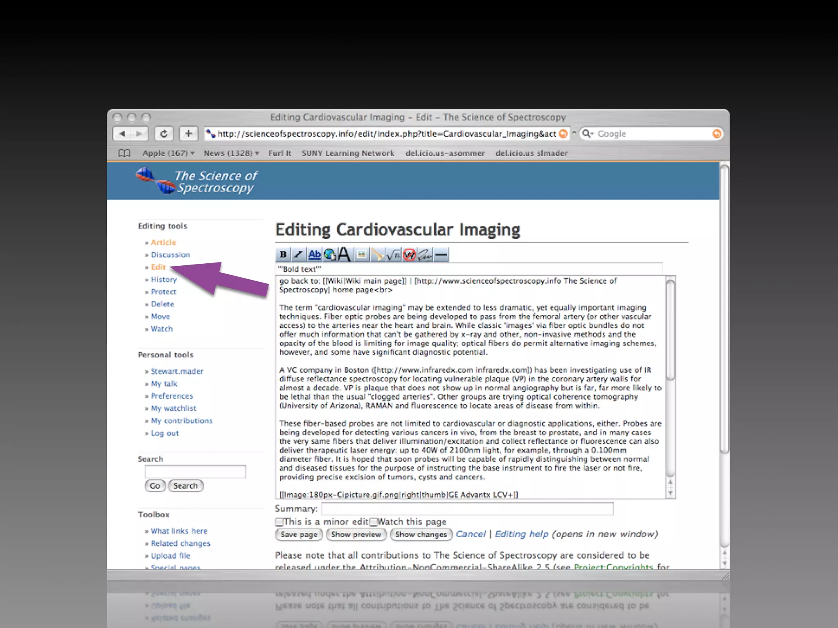Viewport: 838px width, 628px height.
Task: Open the del.icio.us slmader bookmark
Action: (532, 153)
